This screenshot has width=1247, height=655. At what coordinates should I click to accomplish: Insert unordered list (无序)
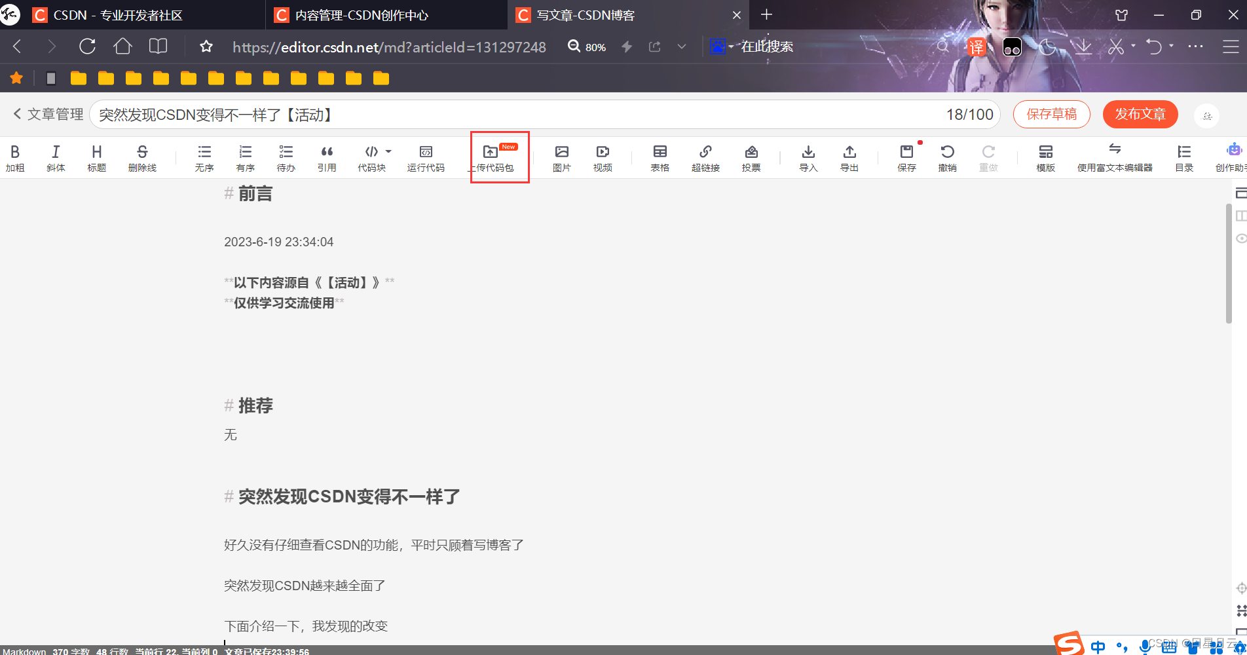(204, 159)
